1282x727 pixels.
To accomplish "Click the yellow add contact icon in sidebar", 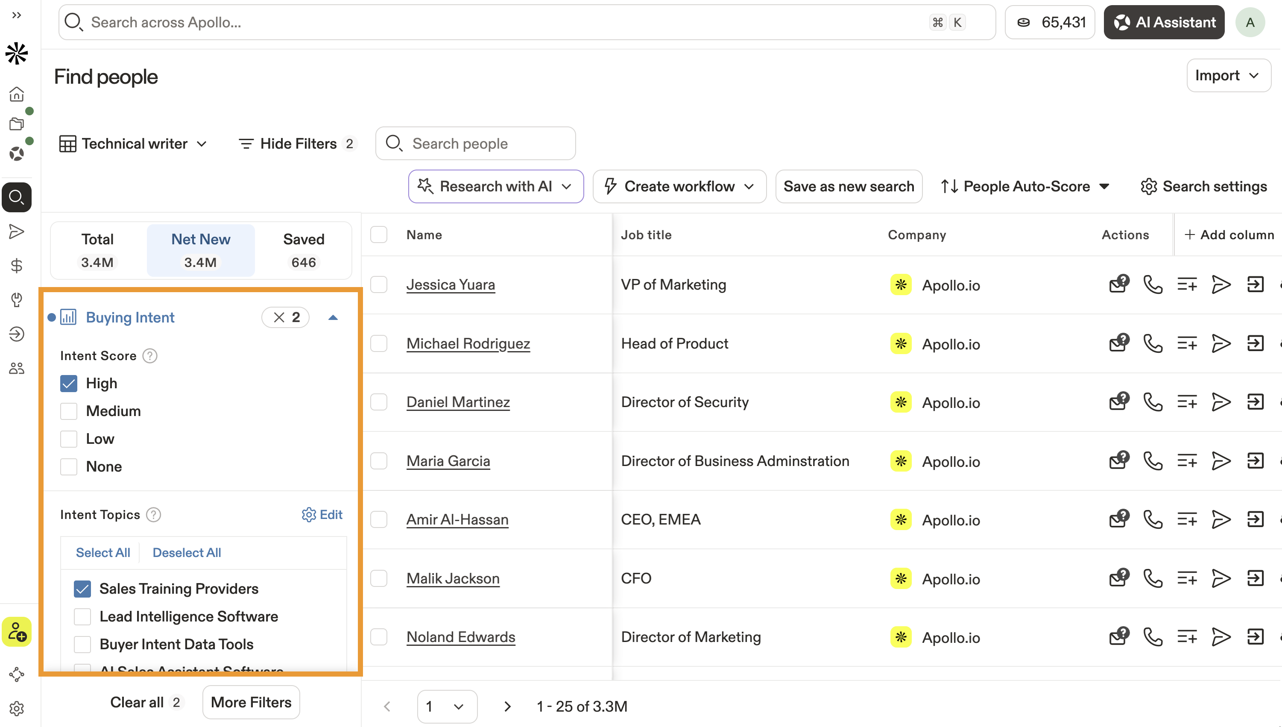I will pos(17,632).
